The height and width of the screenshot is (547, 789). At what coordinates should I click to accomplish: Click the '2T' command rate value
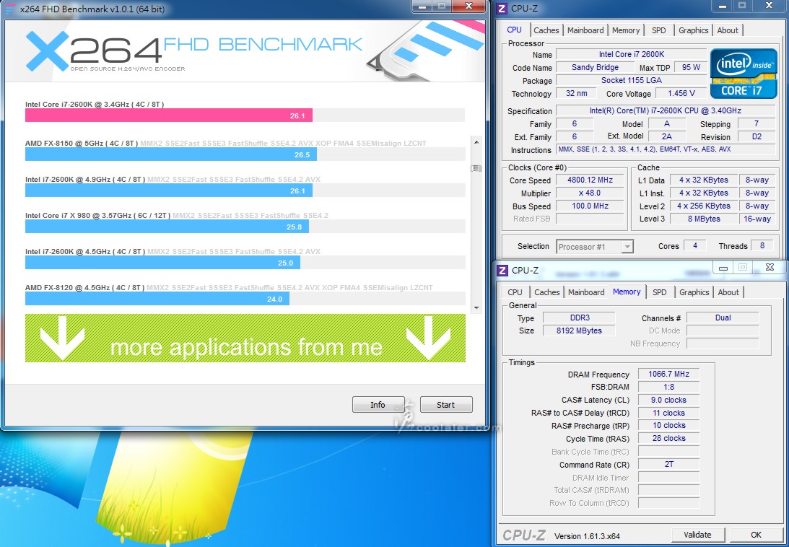[x=668, y=465]
